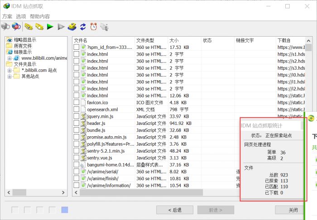Click the check all files toolbar icon
317x220 pixels.
pos(29,26)
